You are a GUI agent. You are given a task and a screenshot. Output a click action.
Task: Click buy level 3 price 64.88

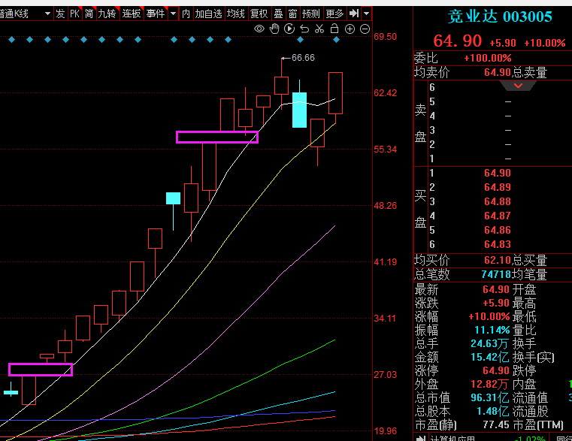(498, 201)
